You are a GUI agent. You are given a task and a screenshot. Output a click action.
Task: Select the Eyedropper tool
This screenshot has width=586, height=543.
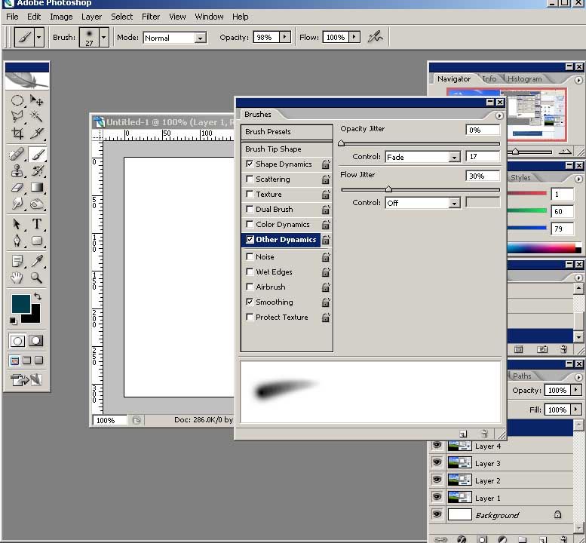click(x=36, y=261)
